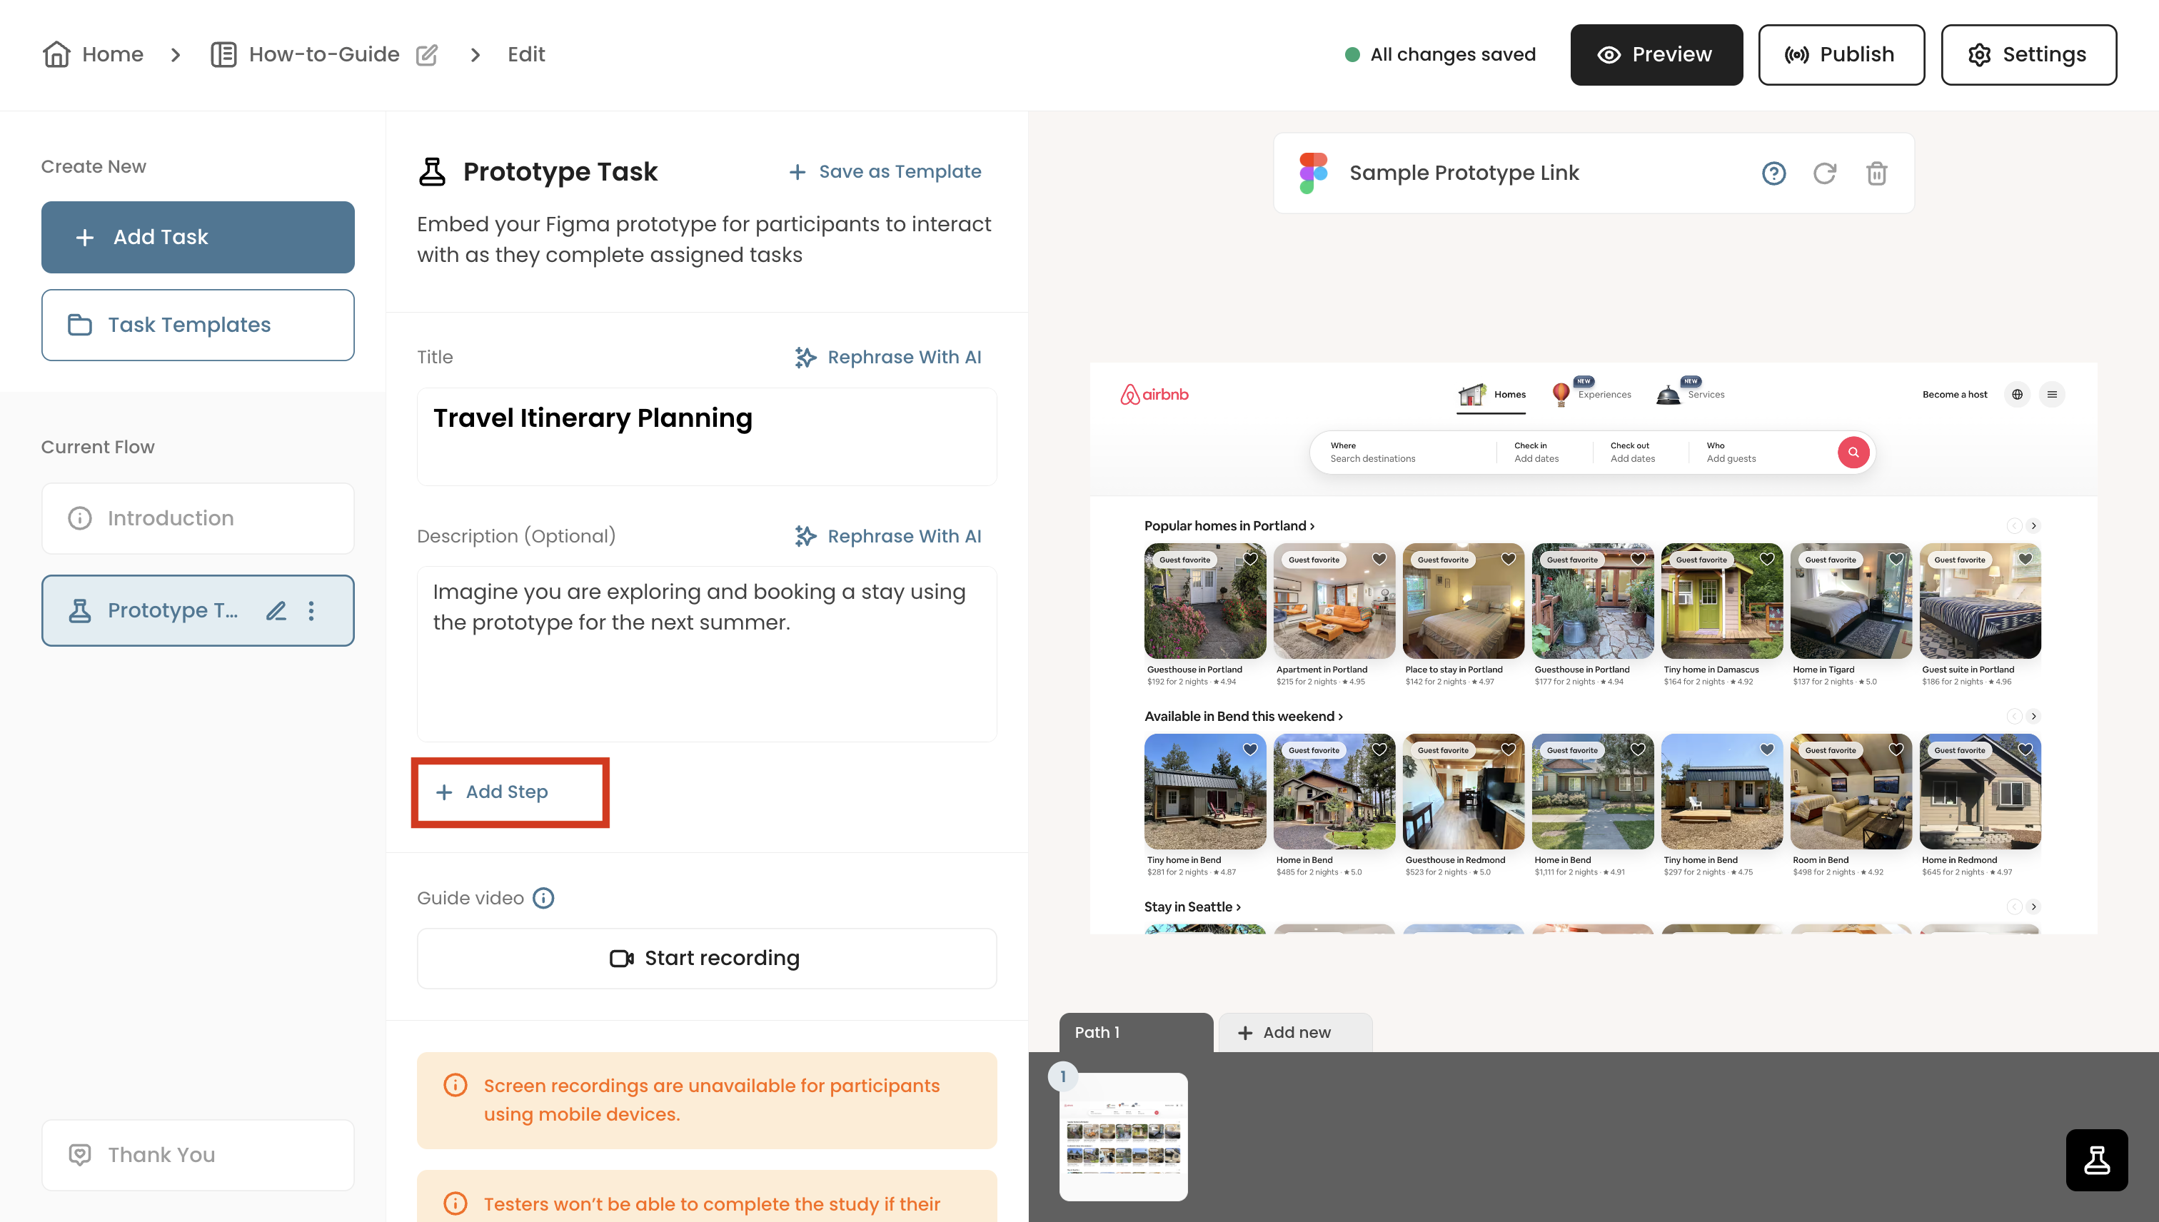2159x1222 pixels.
Task: Select the Path 1 tab
Action: [1136, 1032]
